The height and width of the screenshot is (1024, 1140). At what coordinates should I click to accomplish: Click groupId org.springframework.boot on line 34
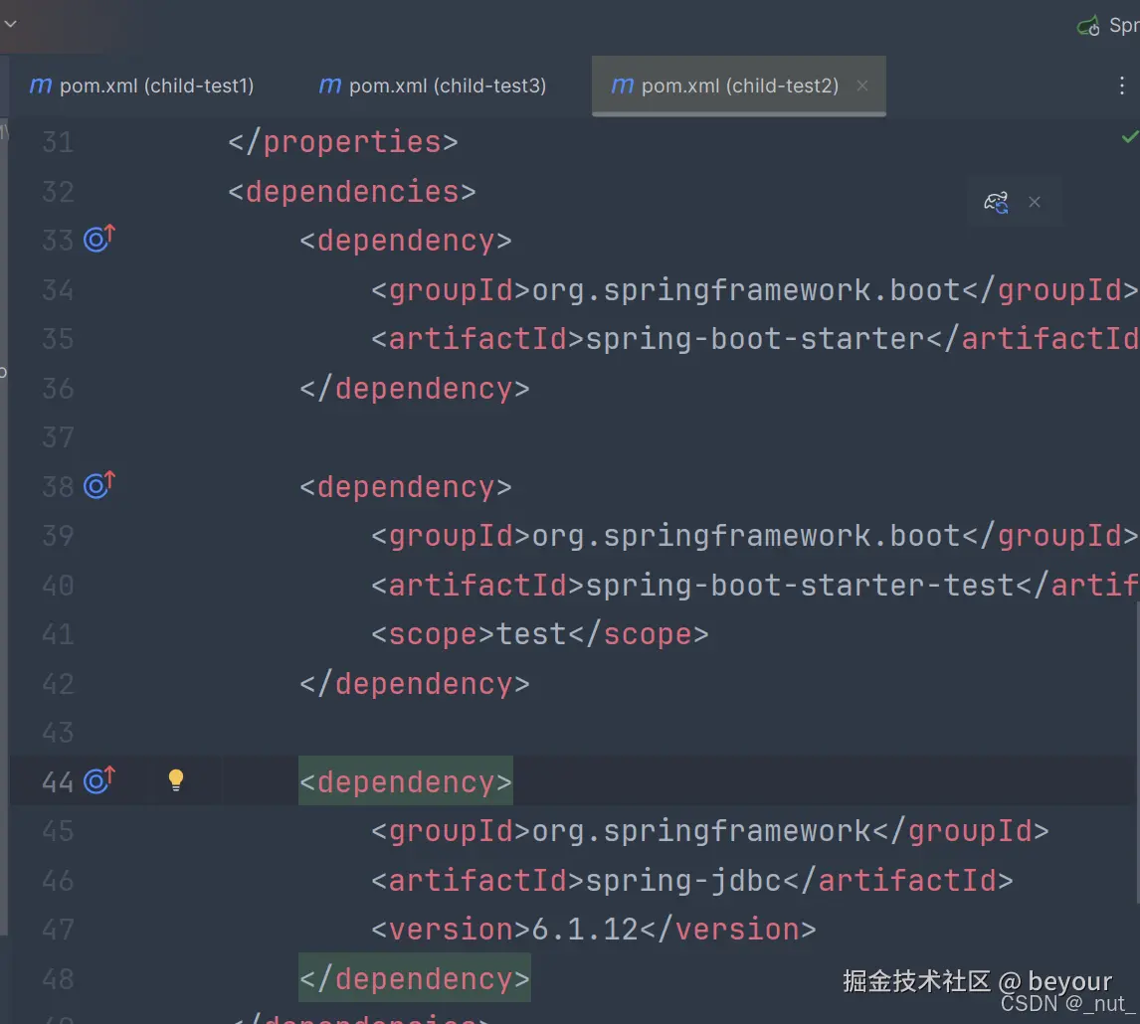point(754,290)
